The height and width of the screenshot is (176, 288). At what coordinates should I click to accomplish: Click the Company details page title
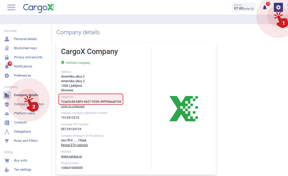pyautogui.click(x=78, y=32)
